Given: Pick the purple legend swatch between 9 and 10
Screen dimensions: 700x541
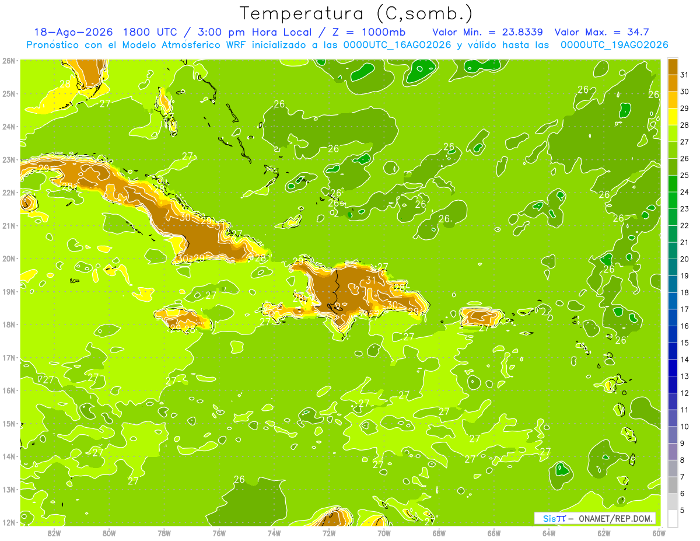Looking at the screenshot, I should tap(673, 435).
